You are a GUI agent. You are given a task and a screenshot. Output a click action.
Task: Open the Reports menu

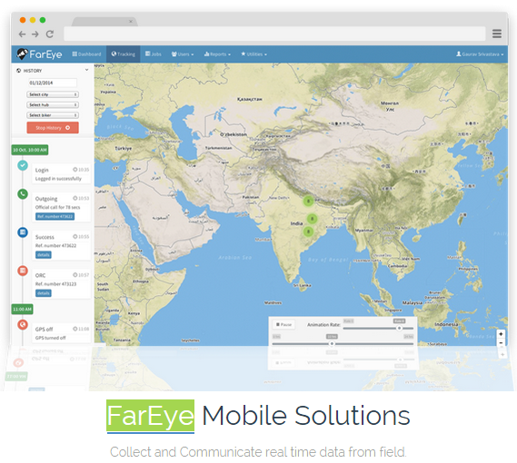pos(217,54)
